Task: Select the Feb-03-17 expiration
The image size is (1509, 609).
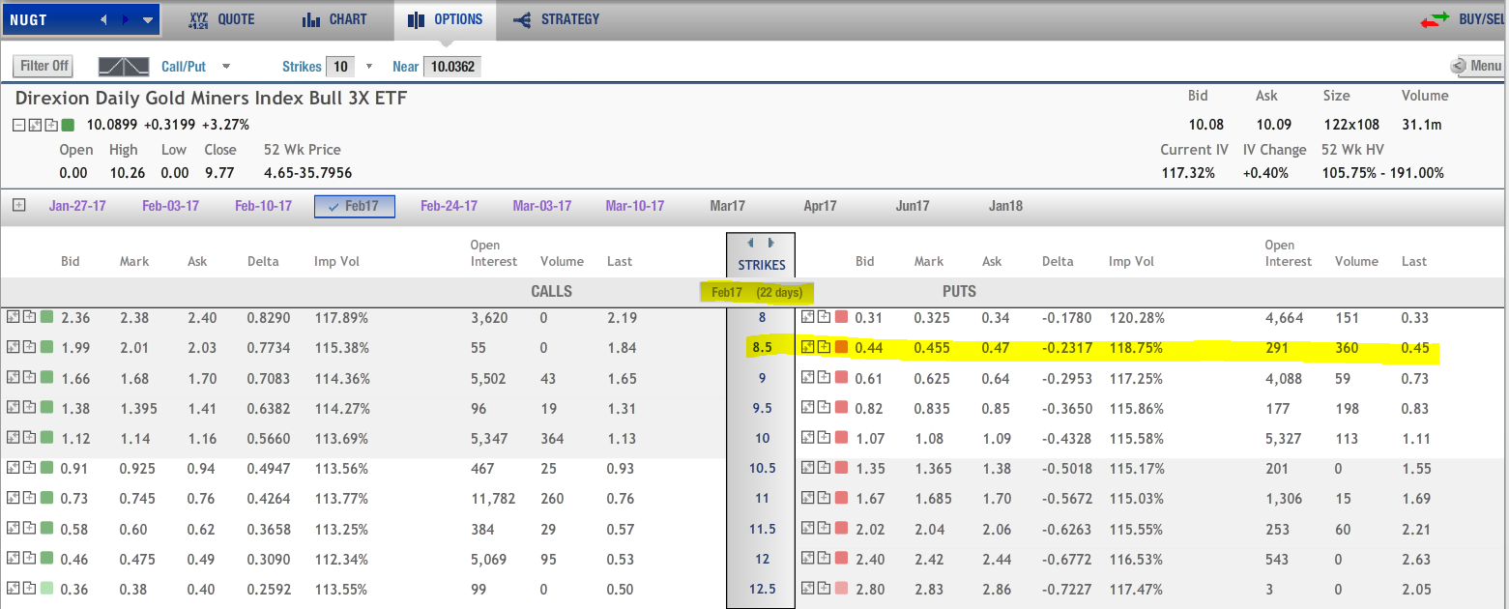Action: [x=170, y=206]
